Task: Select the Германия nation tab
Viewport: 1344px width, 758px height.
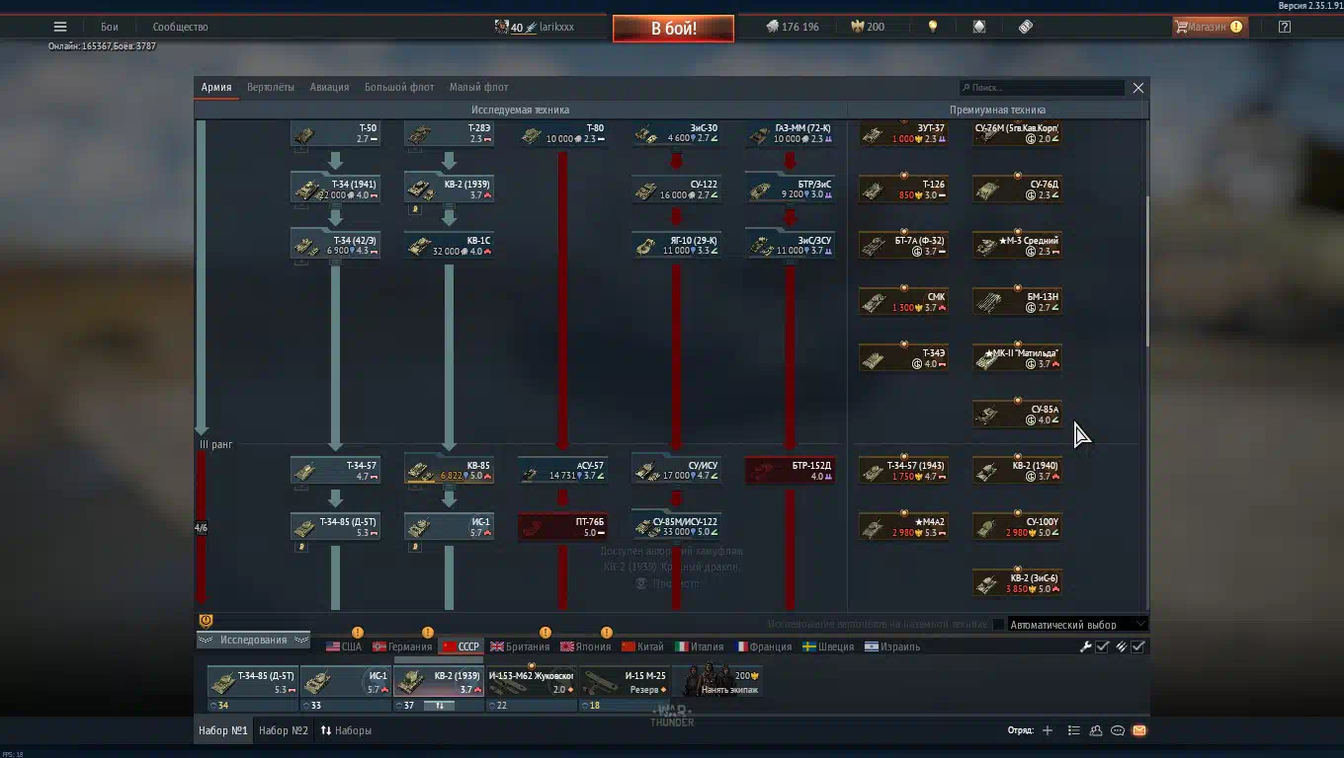Action: 403,646
